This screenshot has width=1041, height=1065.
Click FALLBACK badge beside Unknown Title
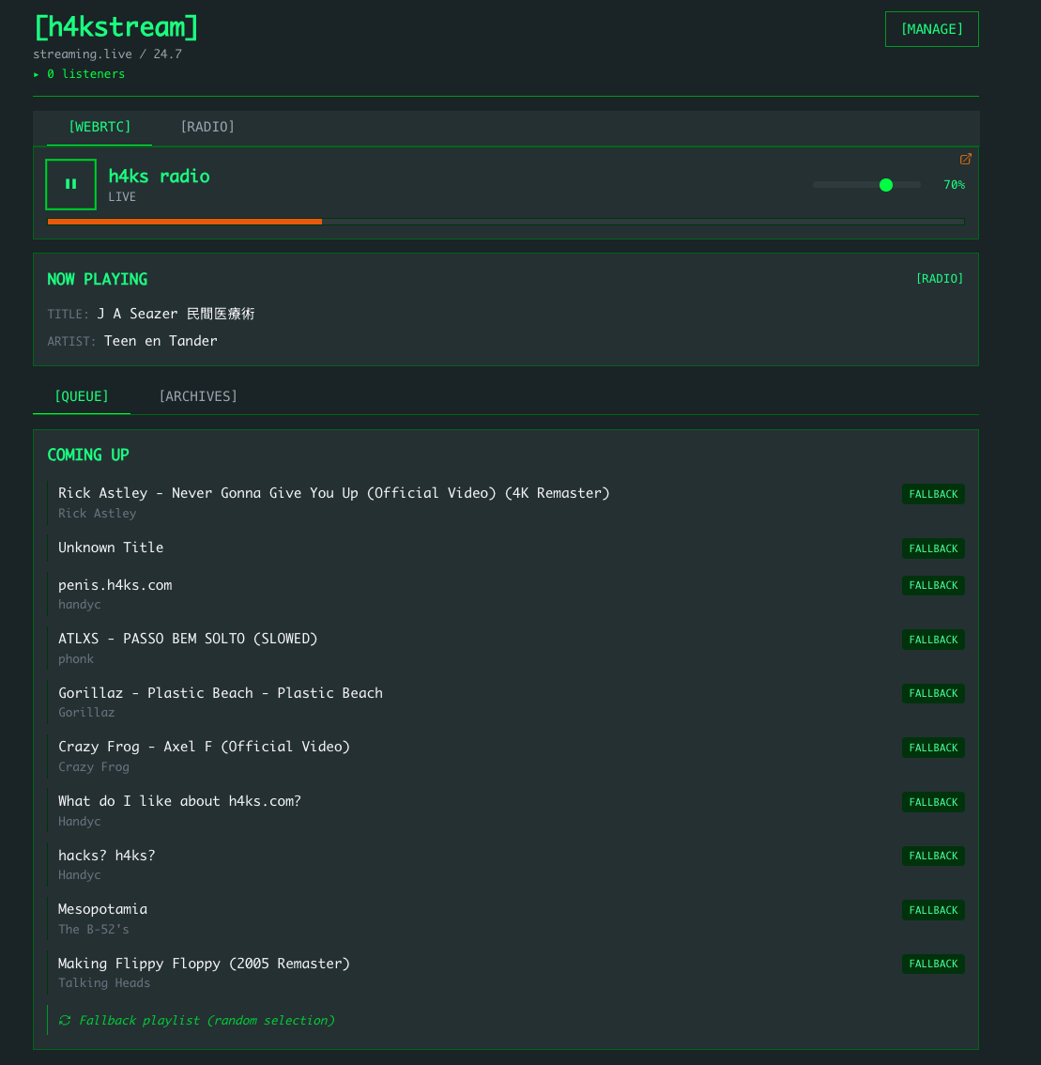tap(933, 548)
